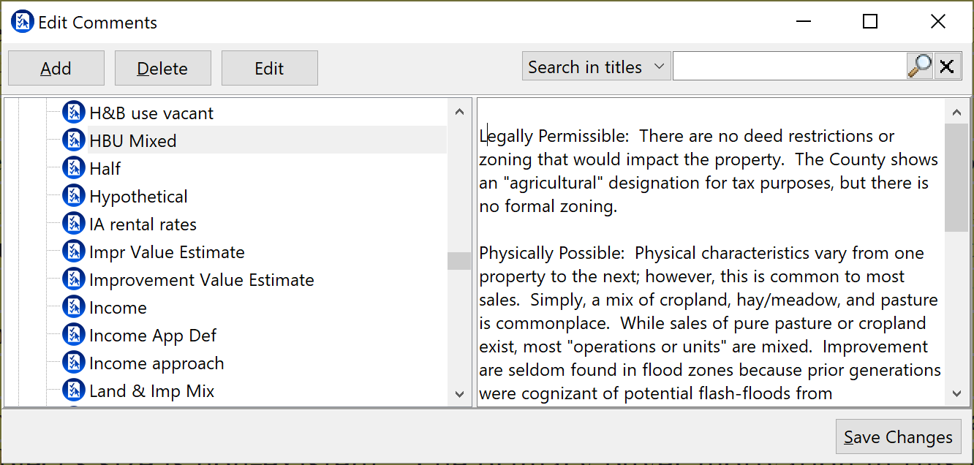The image size is (974, 465).
Task: Click the comment list scrollbar thumb
Action: 459,261
